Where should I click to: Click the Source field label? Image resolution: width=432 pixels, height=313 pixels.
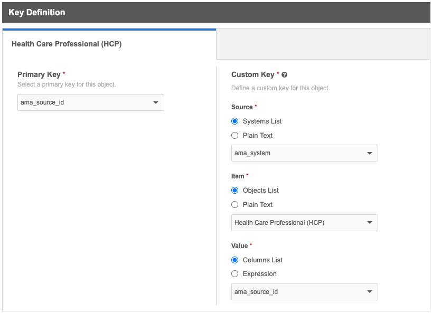(x=242, y=107)
